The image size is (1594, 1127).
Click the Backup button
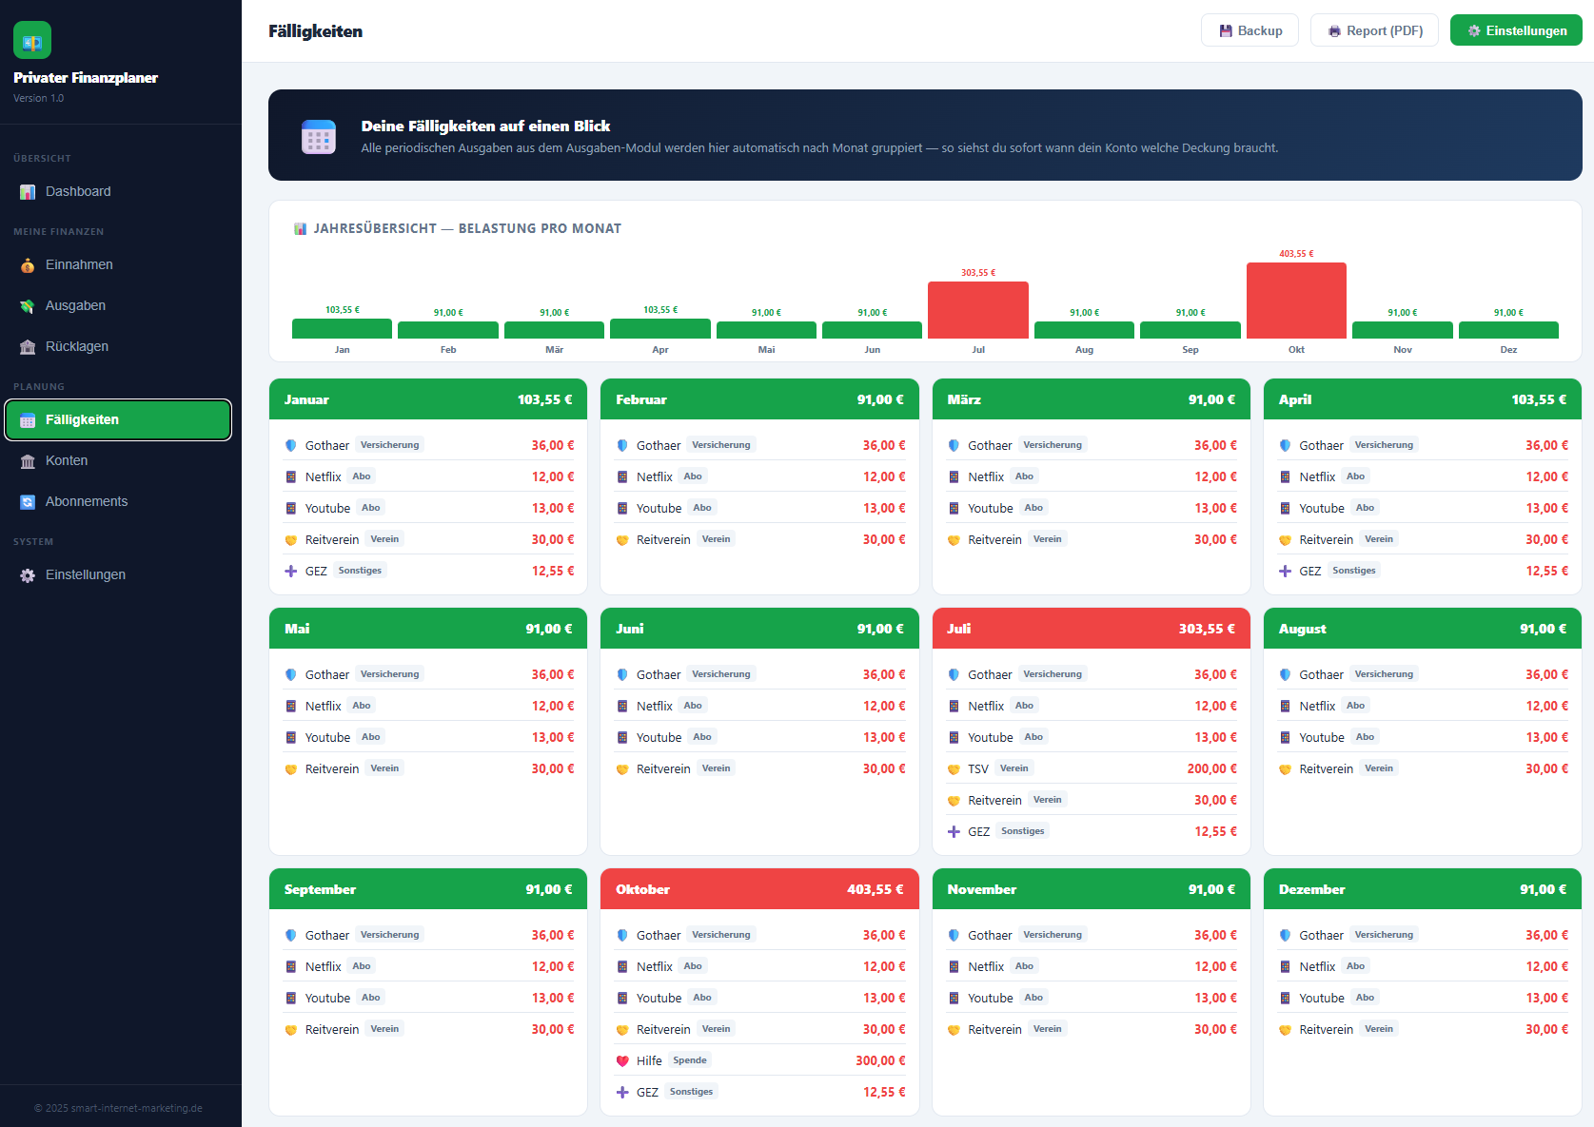pos(1250,30)
